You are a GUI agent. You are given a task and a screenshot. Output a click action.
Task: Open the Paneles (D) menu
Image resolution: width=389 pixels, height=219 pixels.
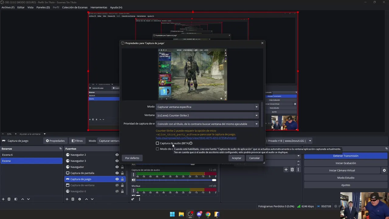point(43,7)
